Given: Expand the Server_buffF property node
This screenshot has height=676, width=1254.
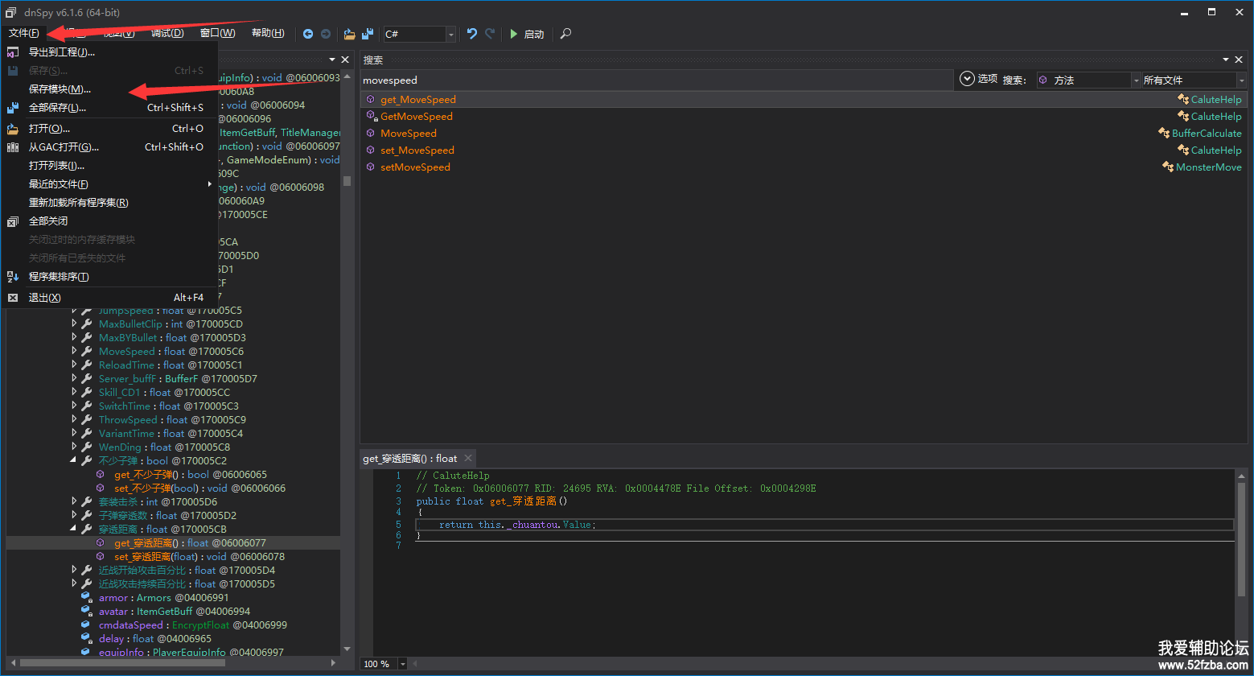Looking at the screenshot, I should coord(75,379).
